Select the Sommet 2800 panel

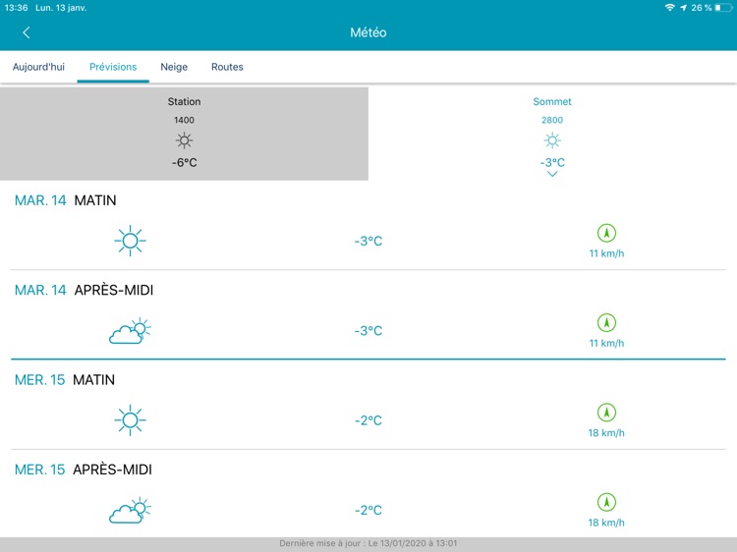pyautogui.click(x=552, y=134)
